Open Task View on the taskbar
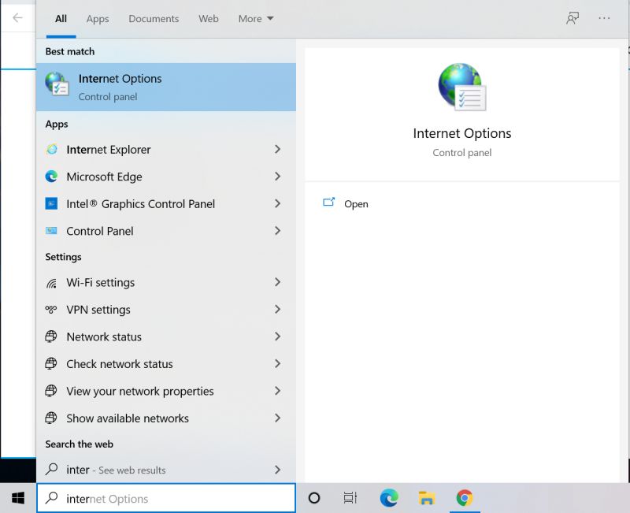The image size is (630, 513). coord(350,498)
